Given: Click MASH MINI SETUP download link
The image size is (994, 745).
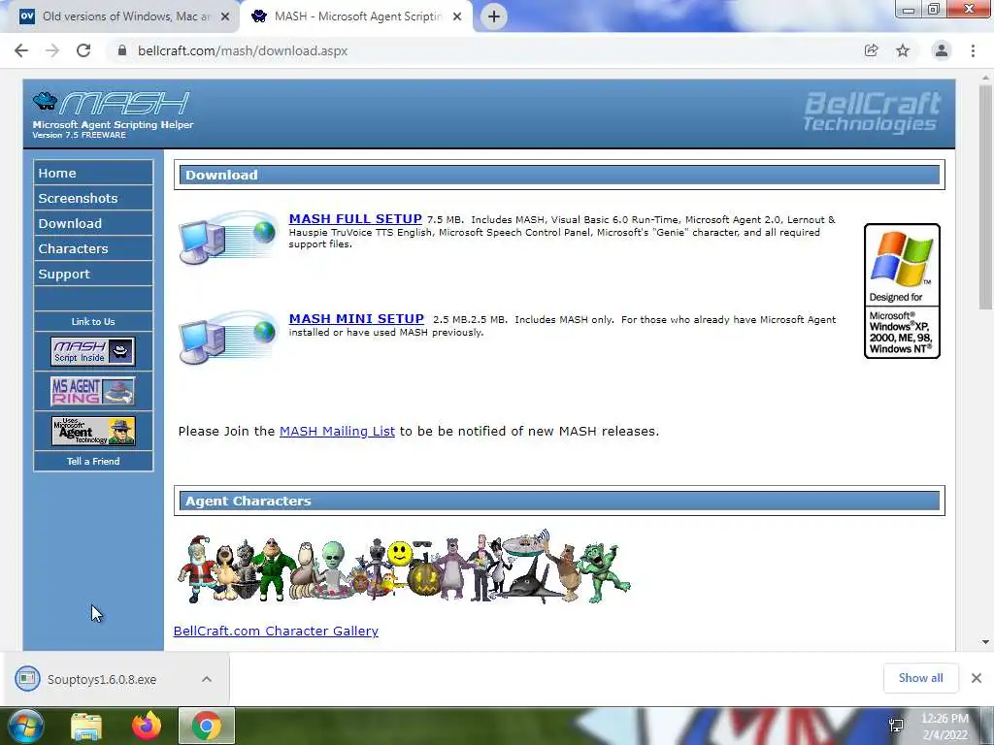Looking at the screenshot, I should tap(356, 318).
